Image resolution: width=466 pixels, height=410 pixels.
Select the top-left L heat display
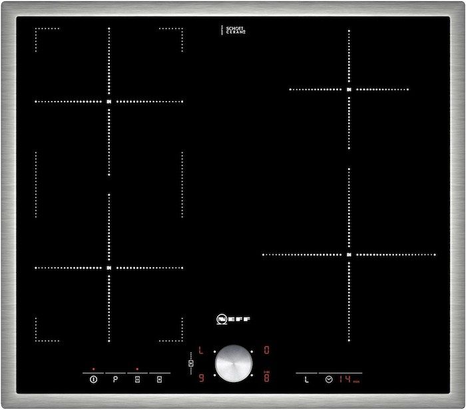point(200,349)
